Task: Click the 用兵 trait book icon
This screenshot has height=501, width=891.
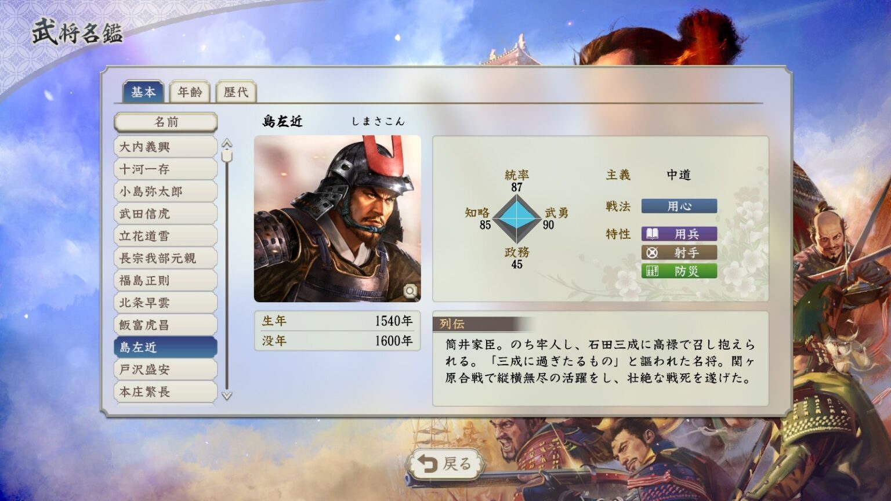Action: pyautogui.click(x=653, y=234)
